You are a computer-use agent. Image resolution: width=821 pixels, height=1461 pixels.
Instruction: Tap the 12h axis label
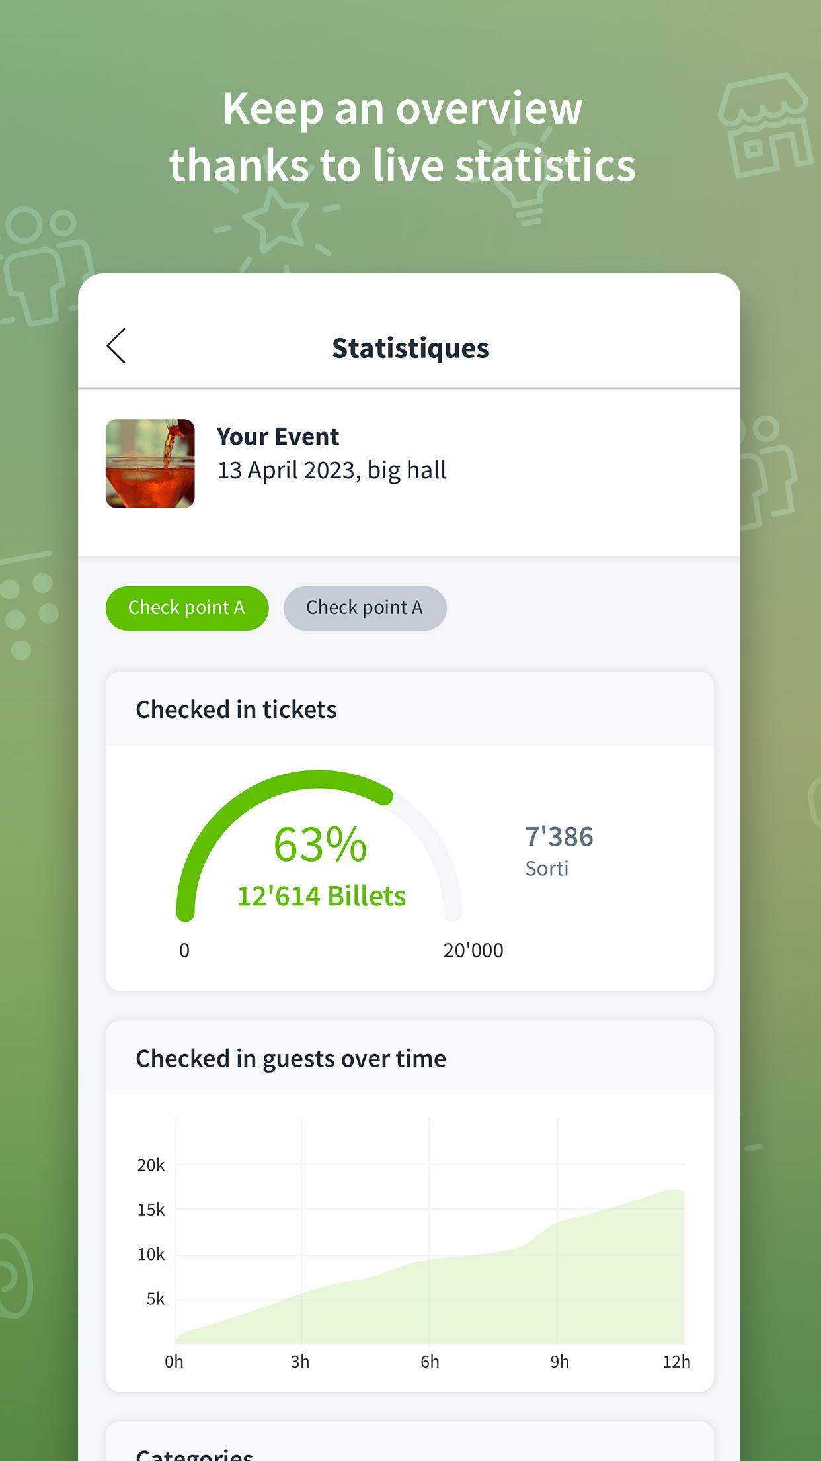click(676, 1362)
